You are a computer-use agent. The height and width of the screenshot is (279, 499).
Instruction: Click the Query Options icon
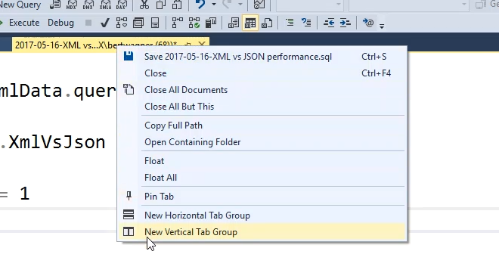[138, 23]
